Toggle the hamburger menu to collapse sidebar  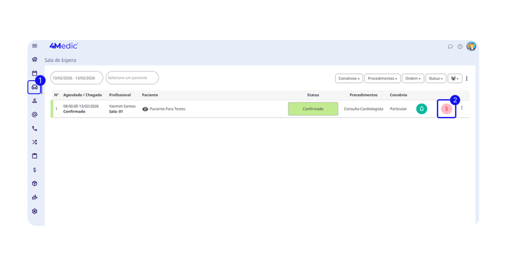[x=34, y=46]
